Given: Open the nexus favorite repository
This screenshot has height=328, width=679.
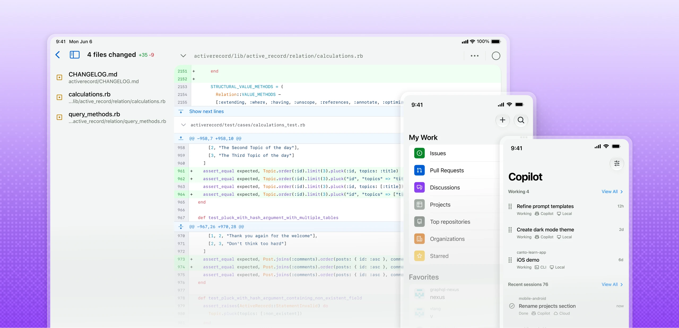Looking at the screenshot, I should coord(455,294).
